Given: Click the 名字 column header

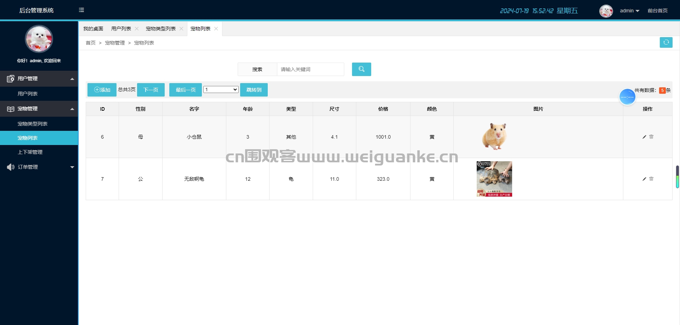Looking at the screenshot, I should (x=194, y=109).
